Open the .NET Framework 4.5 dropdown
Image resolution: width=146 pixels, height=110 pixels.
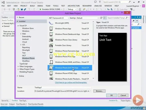(x=59, y=18)
